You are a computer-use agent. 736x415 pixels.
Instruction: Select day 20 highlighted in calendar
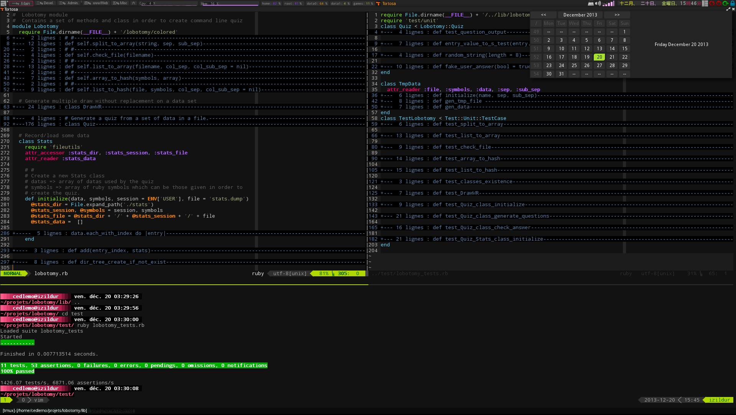click(599, 57)
